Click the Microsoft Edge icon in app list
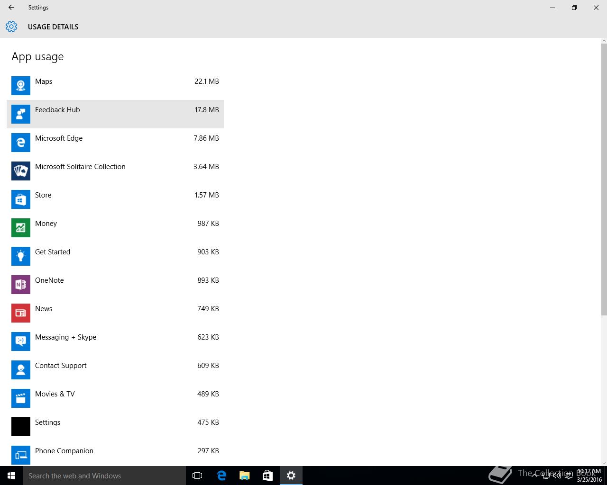The image size is (607, 485). tap(21, 143)
